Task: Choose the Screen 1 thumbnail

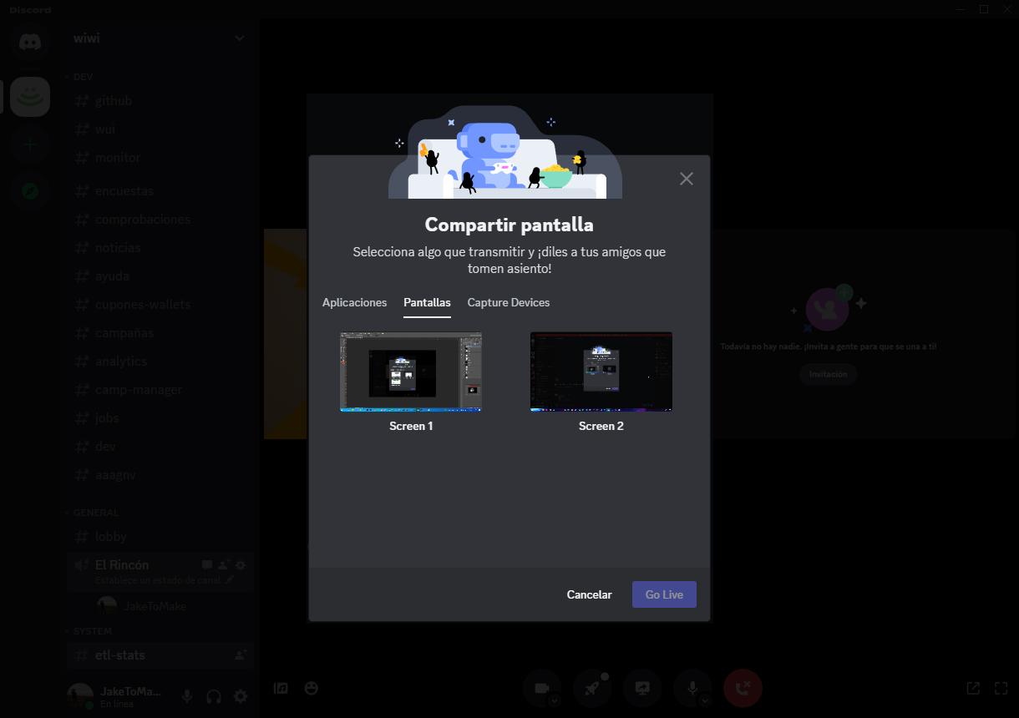Action: [411, 372]
